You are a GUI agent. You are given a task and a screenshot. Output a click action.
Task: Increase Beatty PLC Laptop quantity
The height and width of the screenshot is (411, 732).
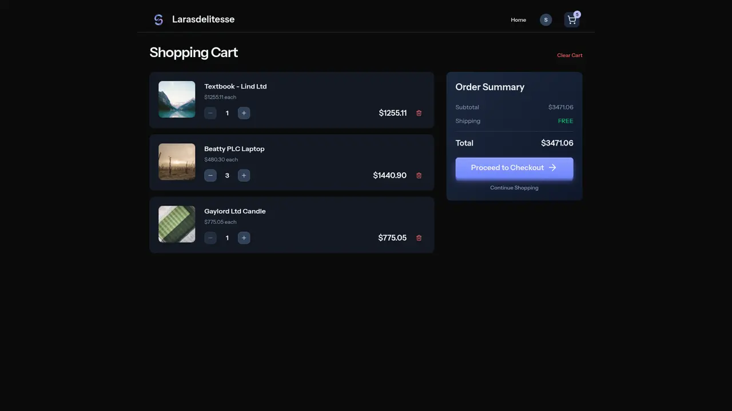coord(244,175)
